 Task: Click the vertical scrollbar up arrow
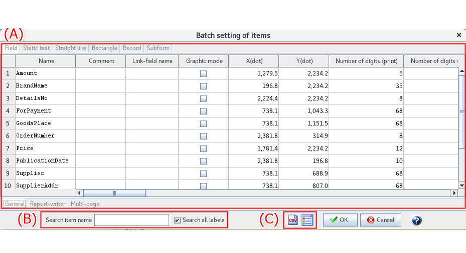click(461, 71)
